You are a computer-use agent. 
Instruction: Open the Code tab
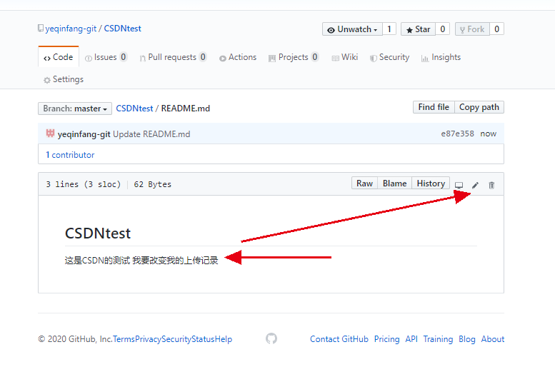point(59,57)
